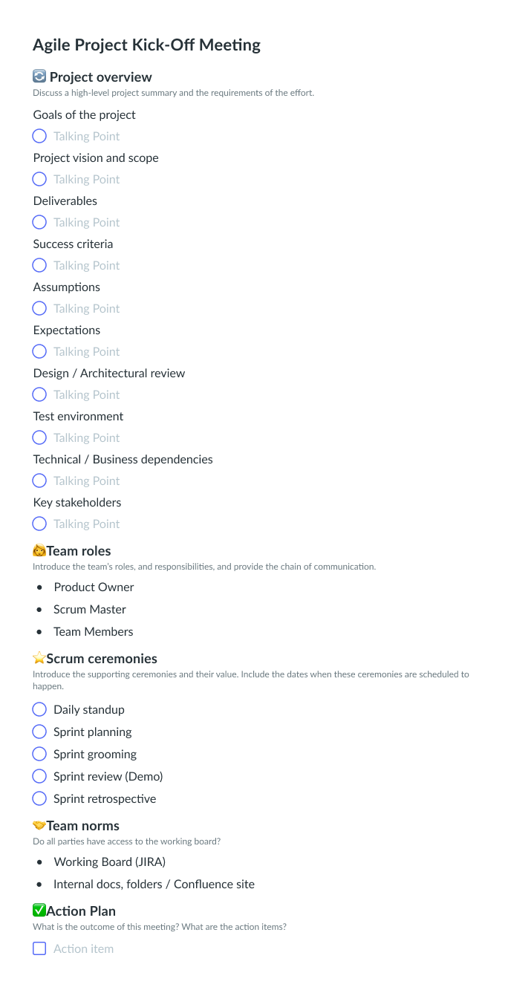Add a talking point under Deliverables
508x990 pixels.
(x=86, y=222)
